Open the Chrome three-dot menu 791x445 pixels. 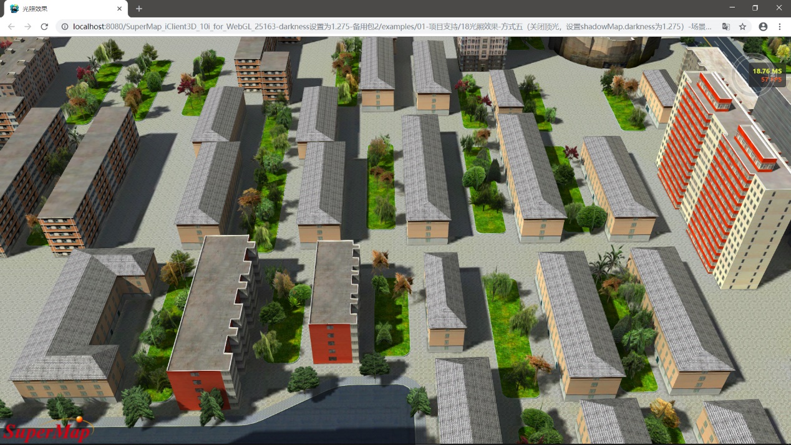coord(780,27)
